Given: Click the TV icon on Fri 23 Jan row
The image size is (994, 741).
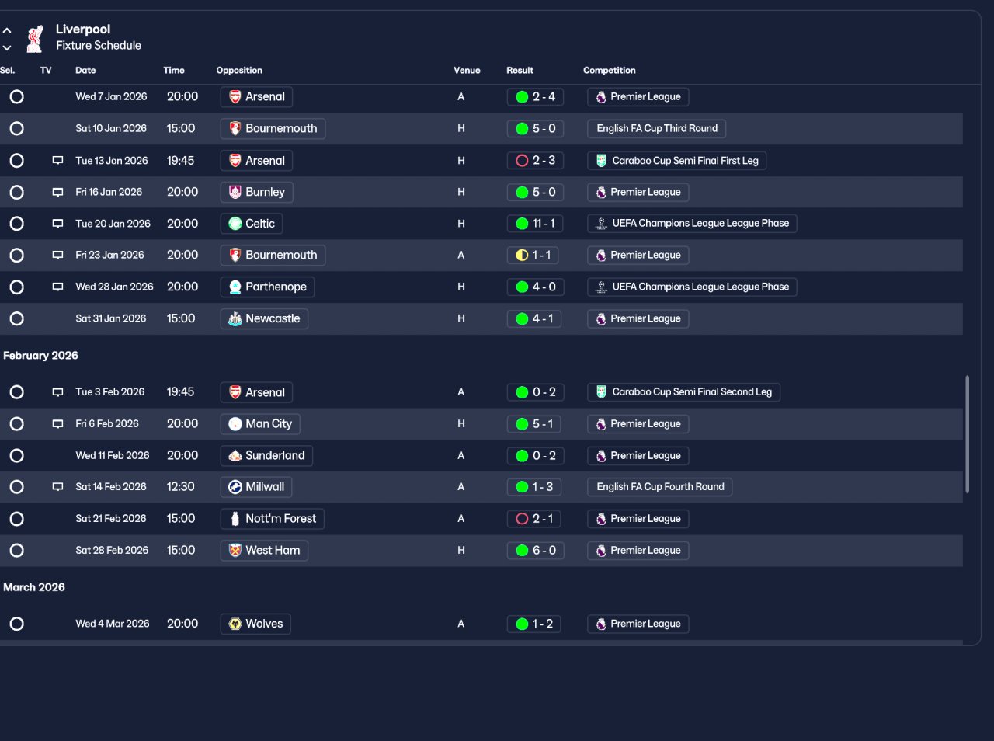Looking at the screenshot, I should [57, 255].
